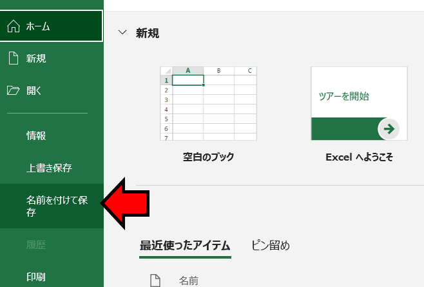Open the 情報 page
The image size is (424, 287).
point(36,135)
